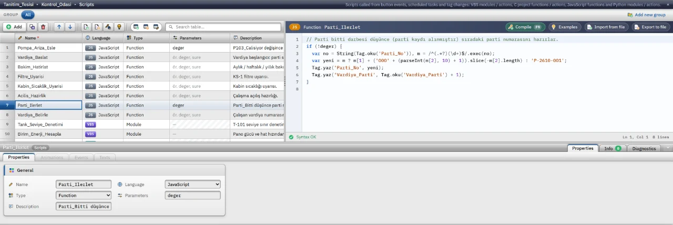Open the Texts tab

105,157
